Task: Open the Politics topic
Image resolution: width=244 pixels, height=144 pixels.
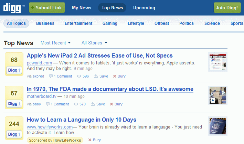Action: pyautogui.click(x=187, y=23)
